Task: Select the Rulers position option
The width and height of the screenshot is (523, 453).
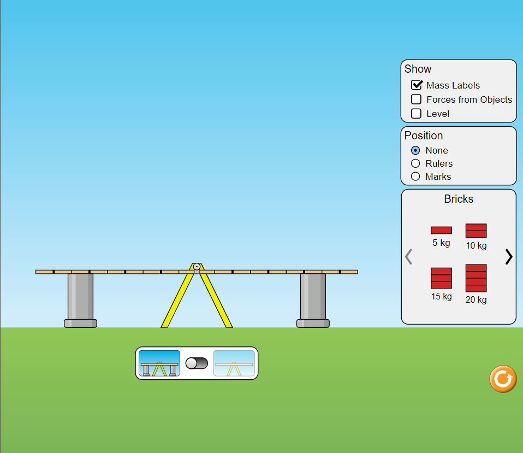Action: click(415, 163)
